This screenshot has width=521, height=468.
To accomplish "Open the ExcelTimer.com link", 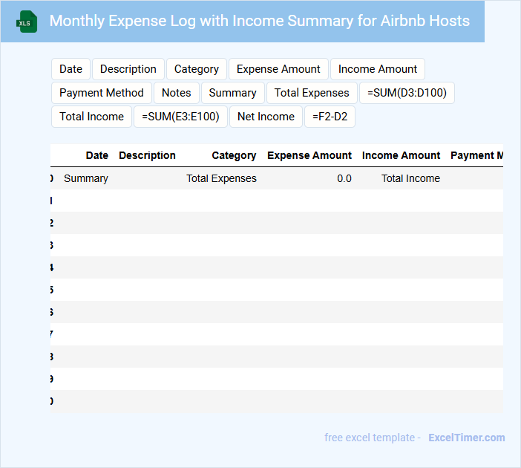I will click(466, 438).
